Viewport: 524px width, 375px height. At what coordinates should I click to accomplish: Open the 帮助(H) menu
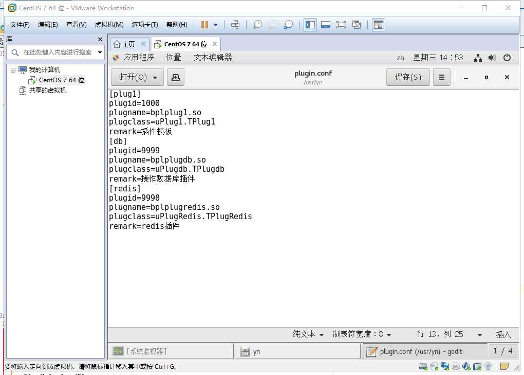[x=177, y=24]
